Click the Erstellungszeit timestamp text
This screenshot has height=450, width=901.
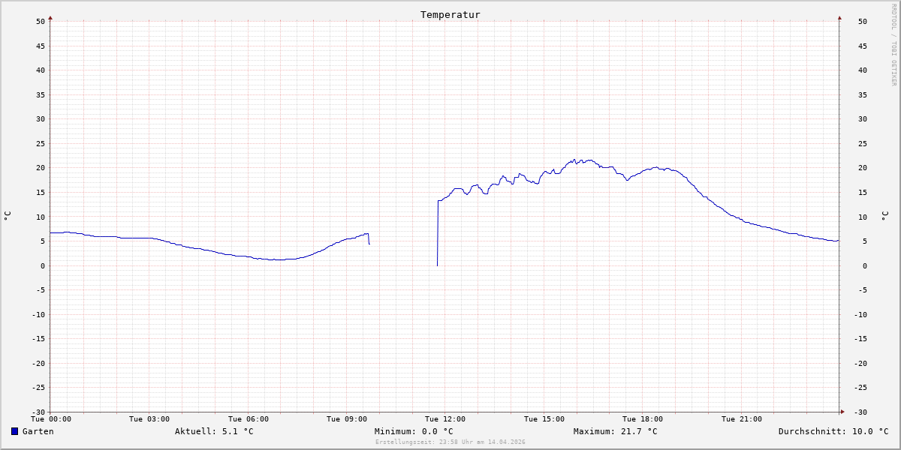(450, 442)
